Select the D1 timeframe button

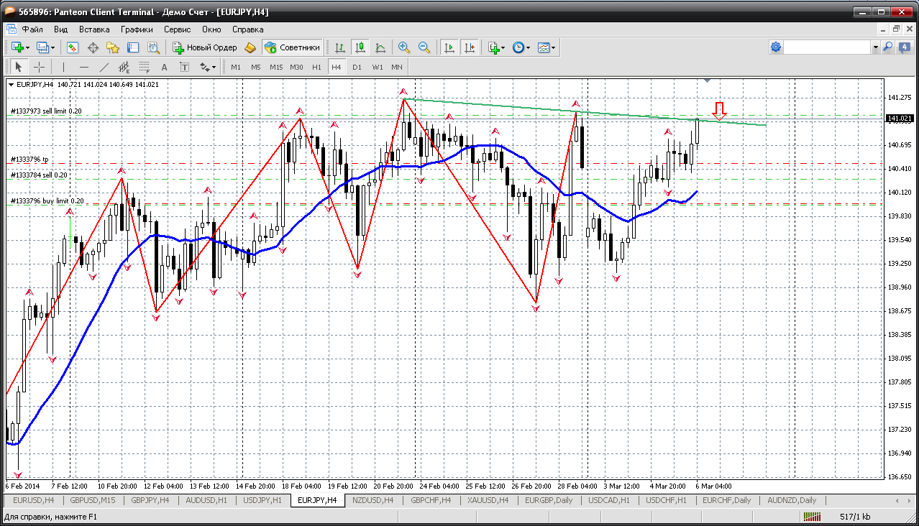pyautogui.click(x=357, y=67)
